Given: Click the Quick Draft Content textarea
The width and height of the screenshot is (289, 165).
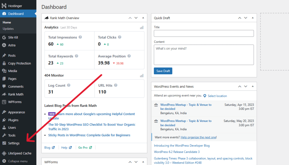Looking at the screenshot, I should point(204,55).
